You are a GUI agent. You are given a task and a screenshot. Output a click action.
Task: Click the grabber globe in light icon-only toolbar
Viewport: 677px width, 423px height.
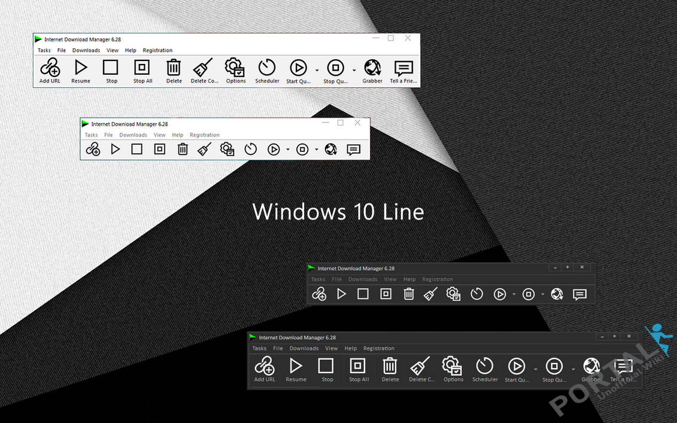(x=331, y=150)
